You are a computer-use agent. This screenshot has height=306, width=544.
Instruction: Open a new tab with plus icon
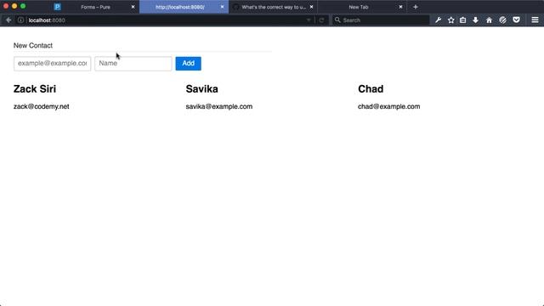click(416, 7)
